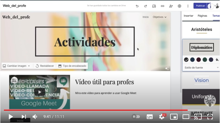Click Tipo de encabezado button
220x123 pixels.
click(x=72, y=66)
